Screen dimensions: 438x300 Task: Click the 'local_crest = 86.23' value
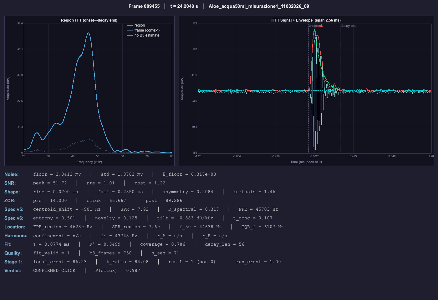60,262
